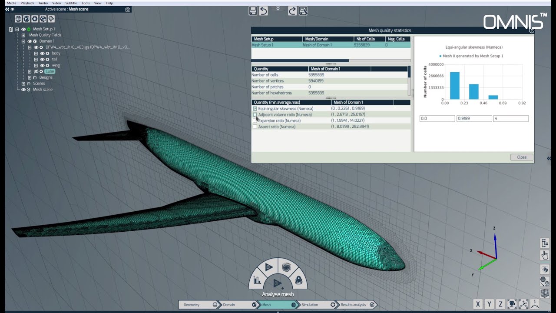
Task: Expand the tail tree node
Action: pyautogui.click(x=36, y=60)
